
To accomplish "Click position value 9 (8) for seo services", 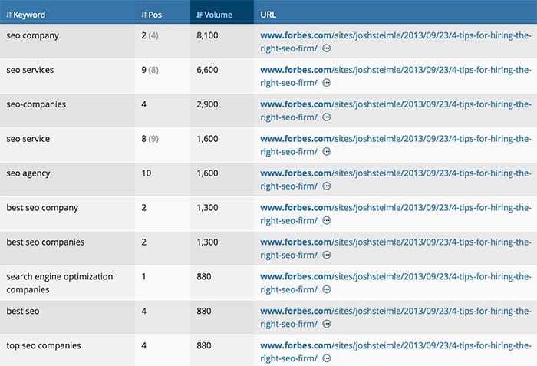I will point(150,70).
